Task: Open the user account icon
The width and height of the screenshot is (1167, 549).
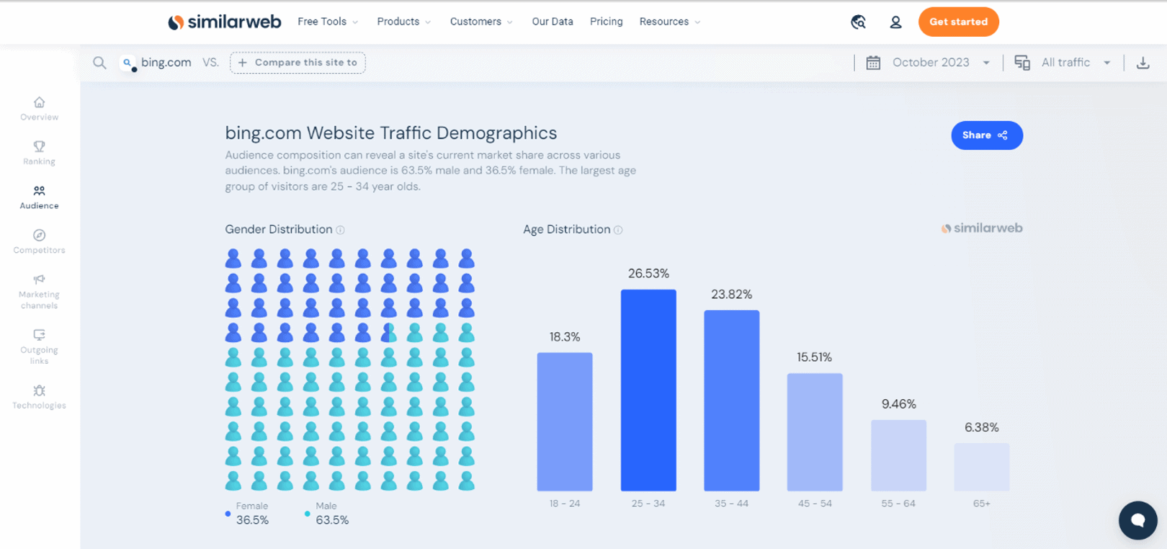Action: click(895, 22)
